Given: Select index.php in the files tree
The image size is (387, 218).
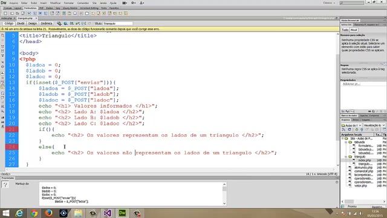Looking at the screenshot, I should point(364,160).
